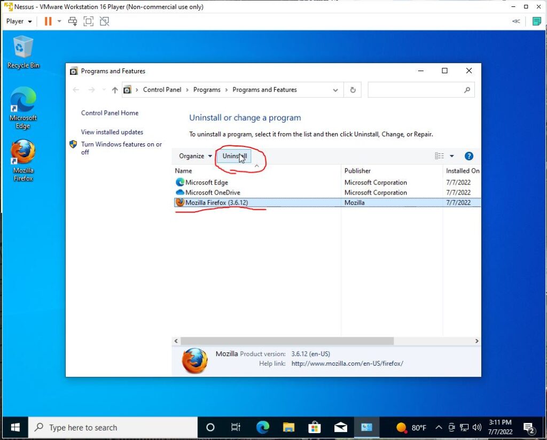Viewport: 547px width, 440px height.
Task: Open power options arrow beside pause button
Action: click(x=59, y=21)
